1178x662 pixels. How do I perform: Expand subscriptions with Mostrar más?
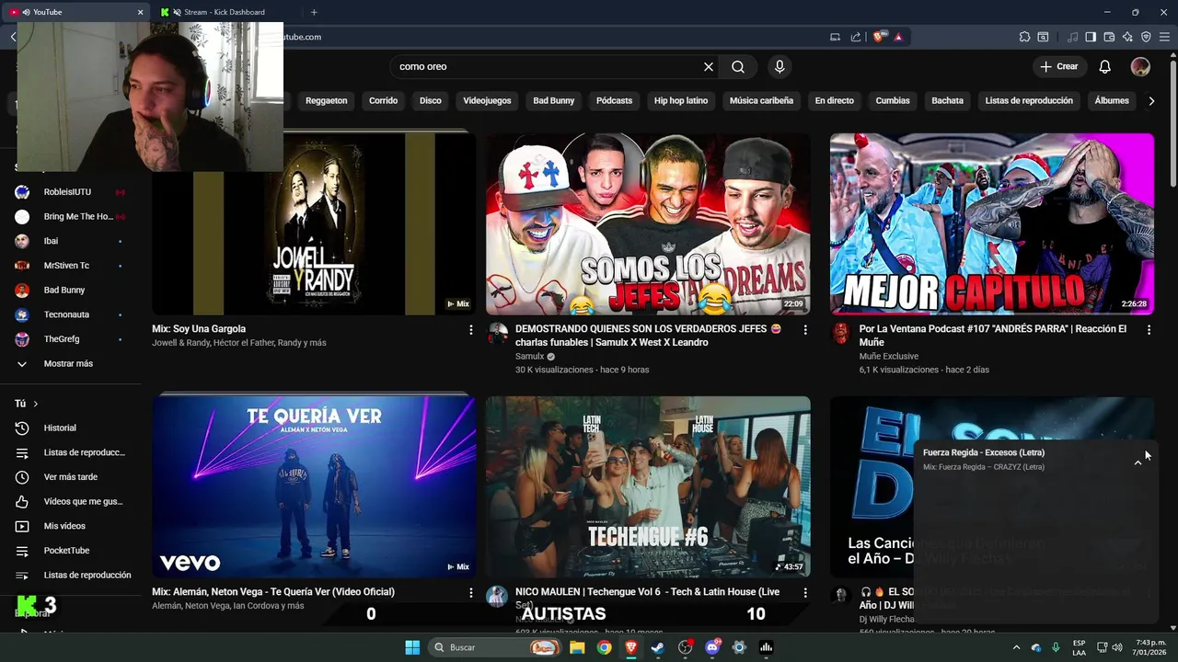click(x=70, y=364)
